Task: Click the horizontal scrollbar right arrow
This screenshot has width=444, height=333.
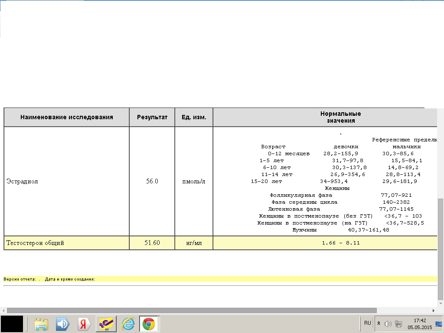Action: (x=434, y=310)
